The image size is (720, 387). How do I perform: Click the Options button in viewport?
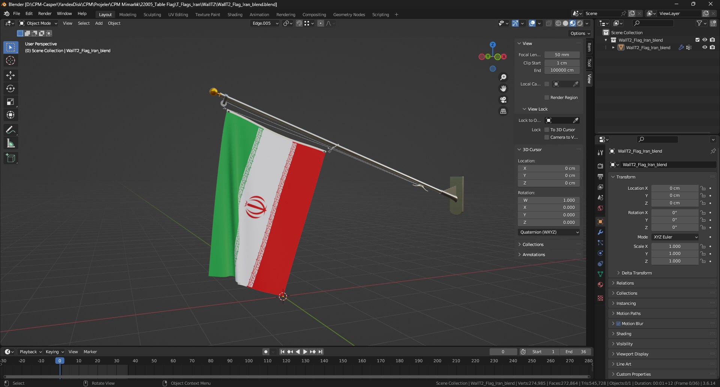580,33
